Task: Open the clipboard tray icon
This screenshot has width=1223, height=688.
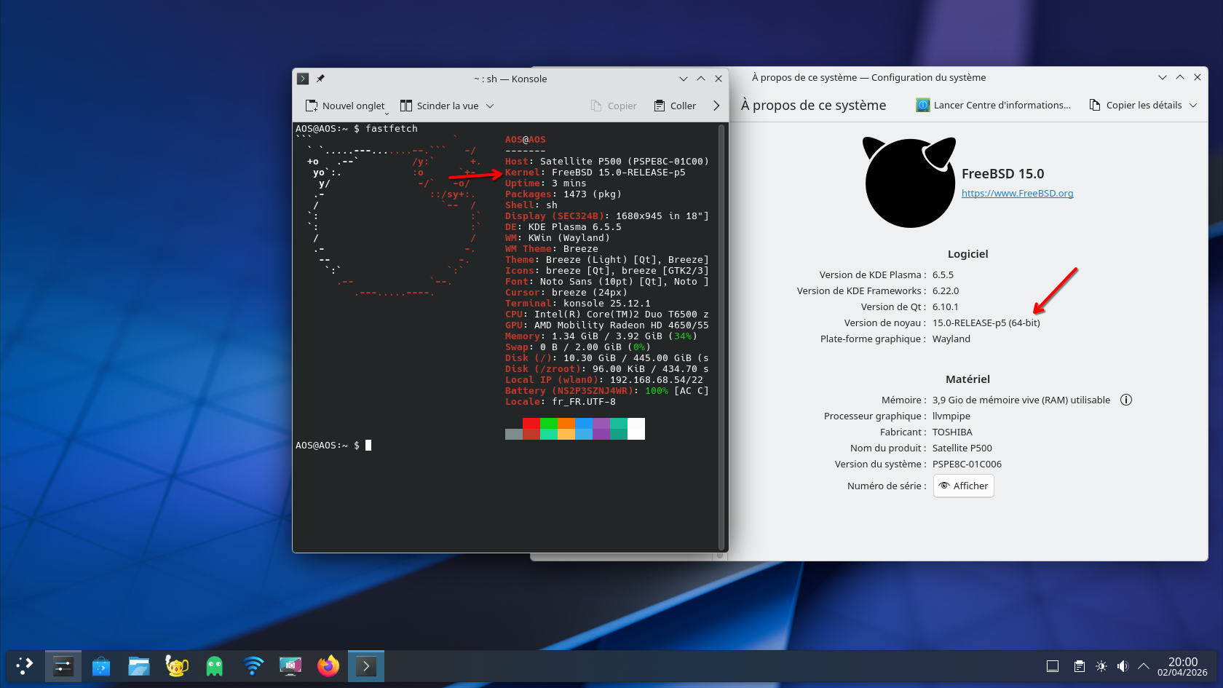Action: 1080,665
